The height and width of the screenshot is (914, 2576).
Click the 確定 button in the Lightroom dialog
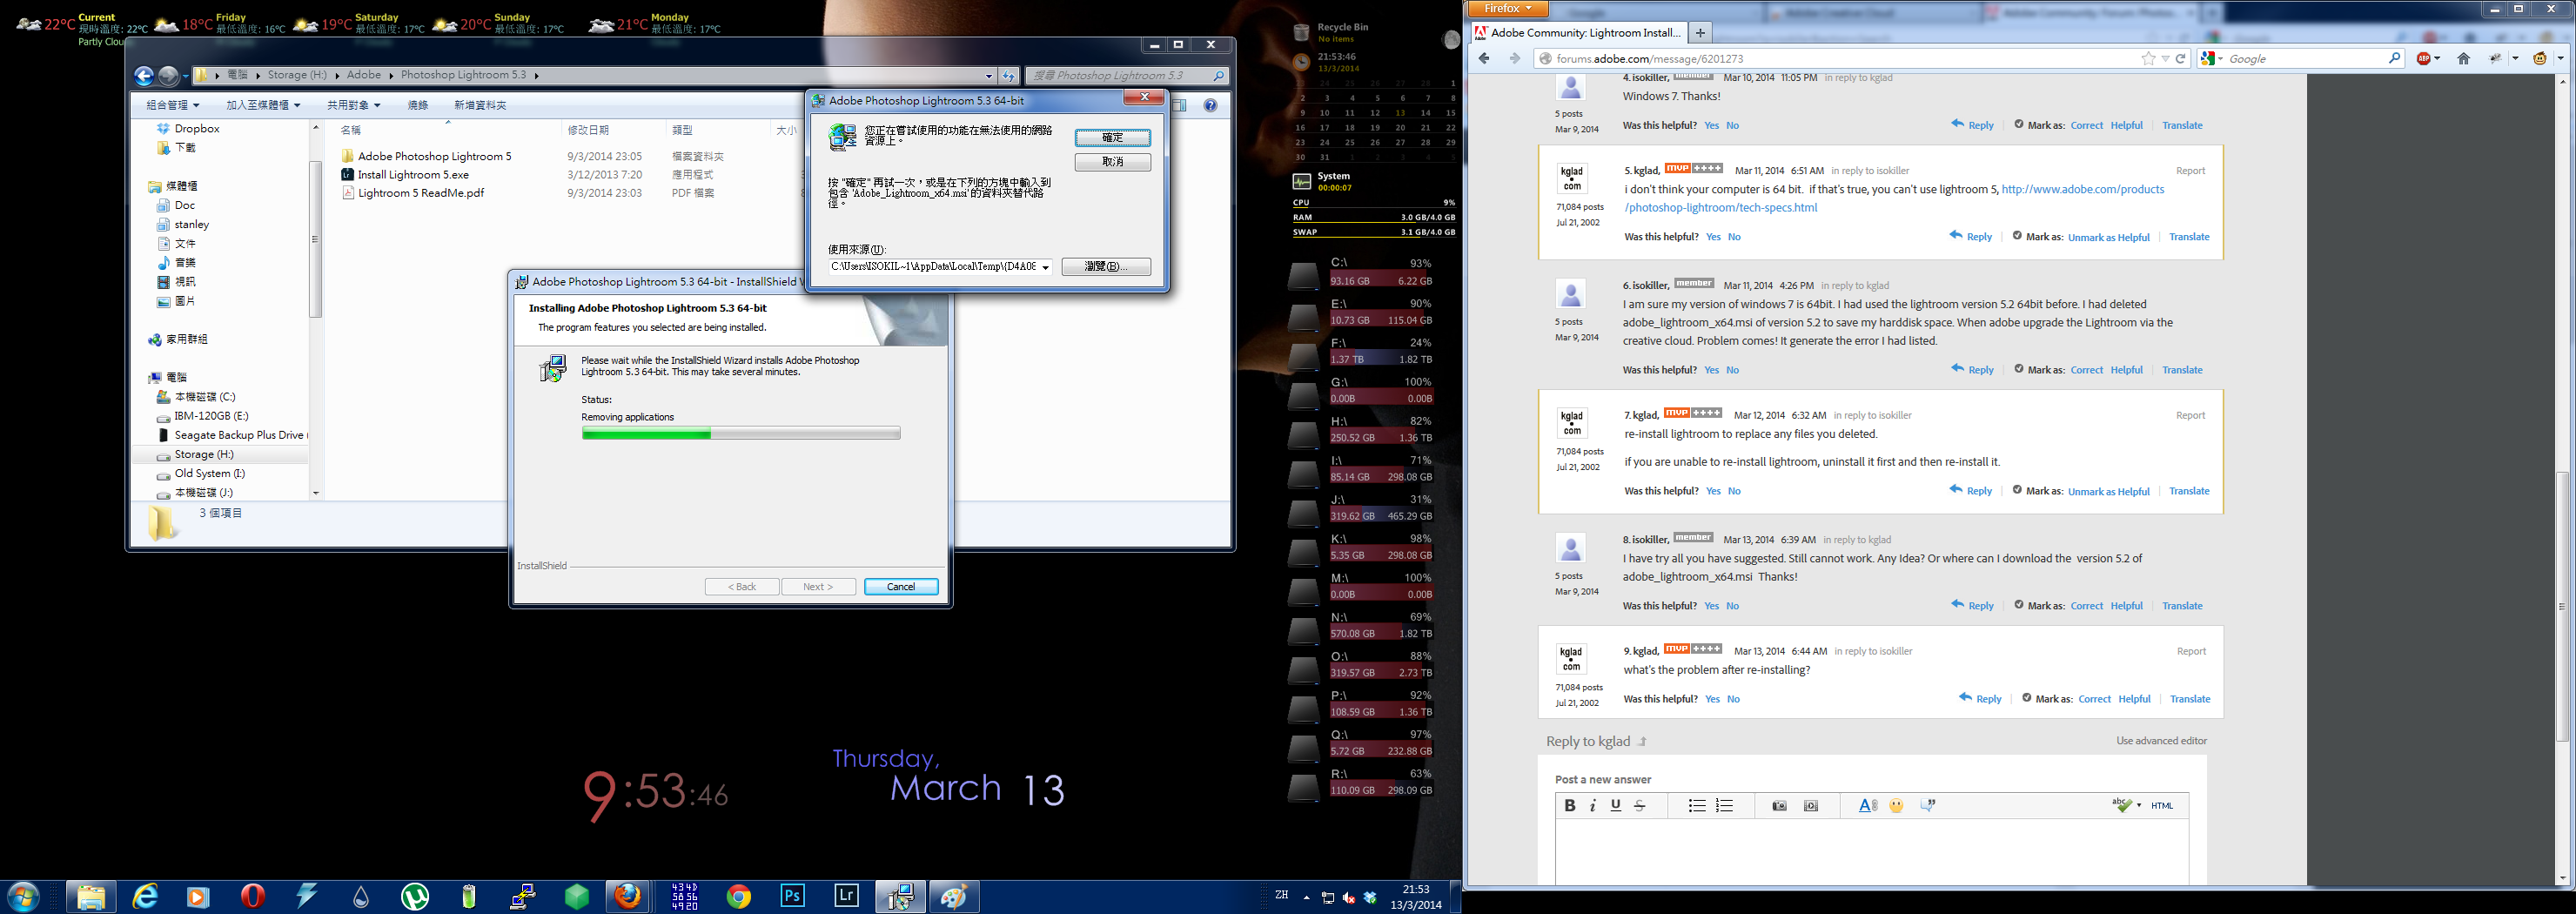pyautogui.click(x=1113, y=138)
